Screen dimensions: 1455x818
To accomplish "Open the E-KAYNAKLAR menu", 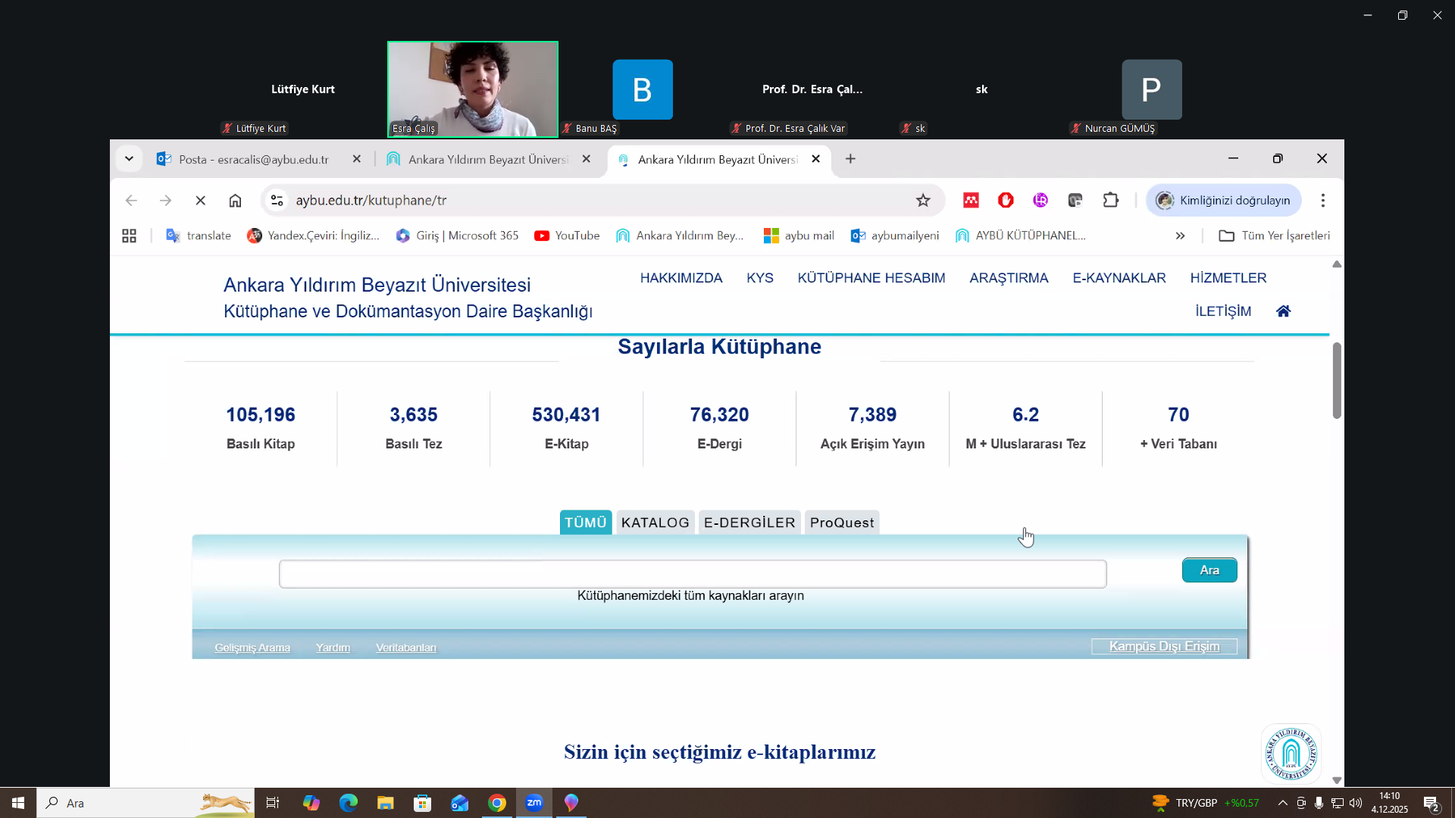I will pyautogui.click(x=1119, y=278).
